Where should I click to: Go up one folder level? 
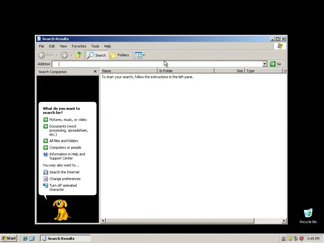tap(79, 55)
